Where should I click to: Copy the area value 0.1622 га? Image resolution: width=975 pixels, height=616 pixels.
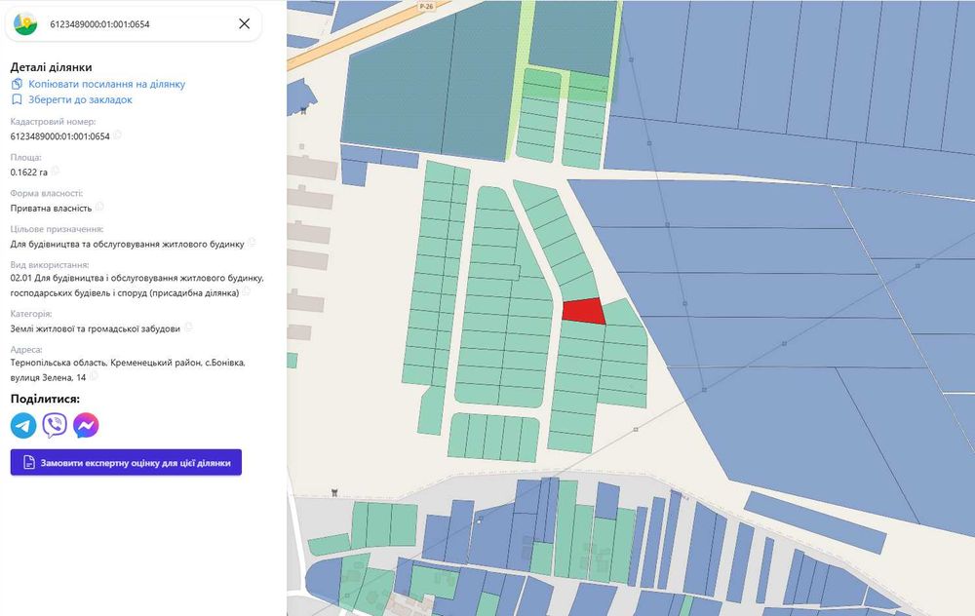click(56, 172)
